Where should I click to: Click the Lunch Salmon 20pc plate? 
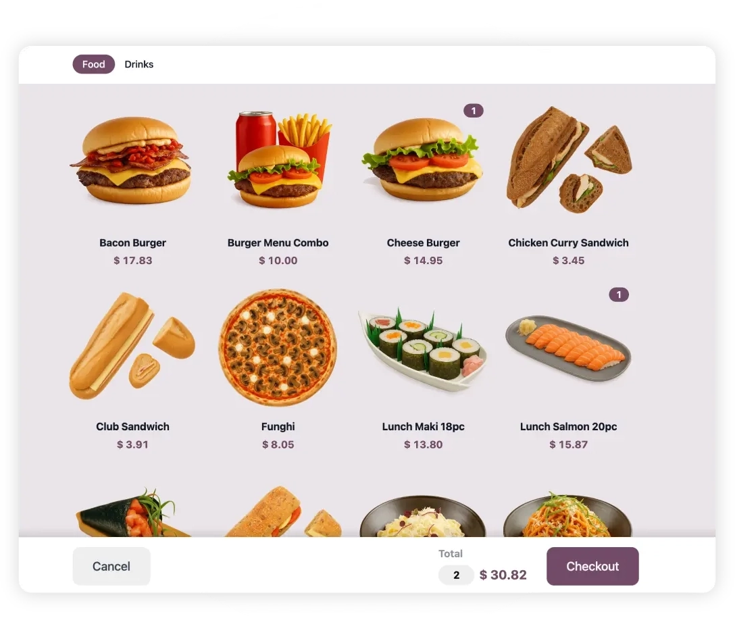click(568, 348)
